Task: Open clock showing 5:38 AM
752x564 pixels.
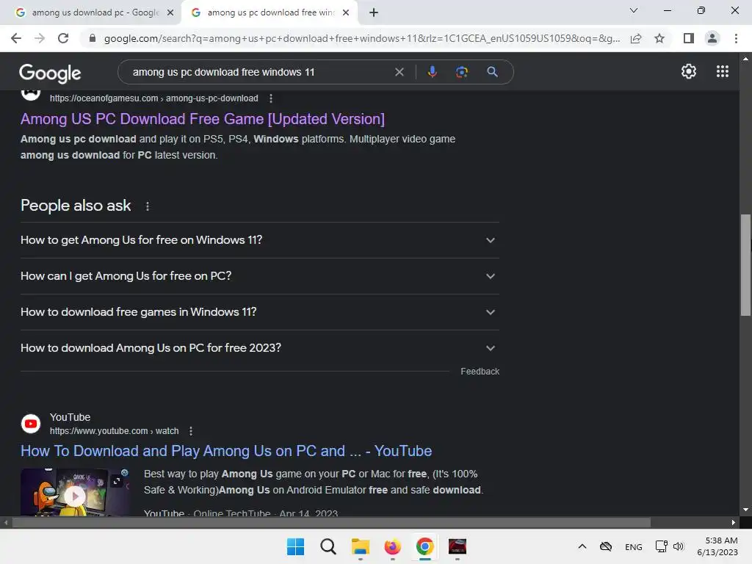Action: 717,546
